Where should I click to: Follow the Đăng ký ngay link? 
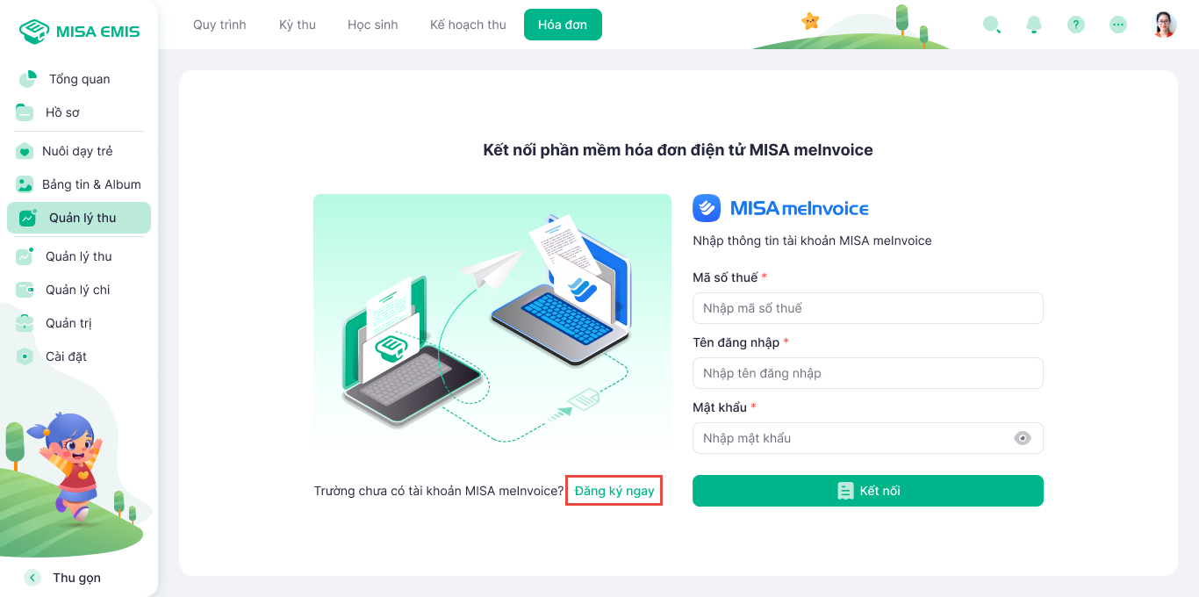(x=614, y=491)
